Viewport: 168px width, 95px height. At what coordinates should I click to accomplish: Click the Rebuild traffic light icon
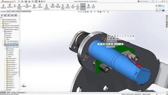[x=40, y=1]
